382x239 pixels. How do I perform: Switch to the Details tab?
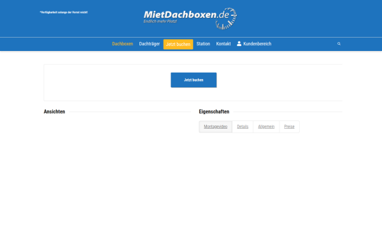coord(243,127)
